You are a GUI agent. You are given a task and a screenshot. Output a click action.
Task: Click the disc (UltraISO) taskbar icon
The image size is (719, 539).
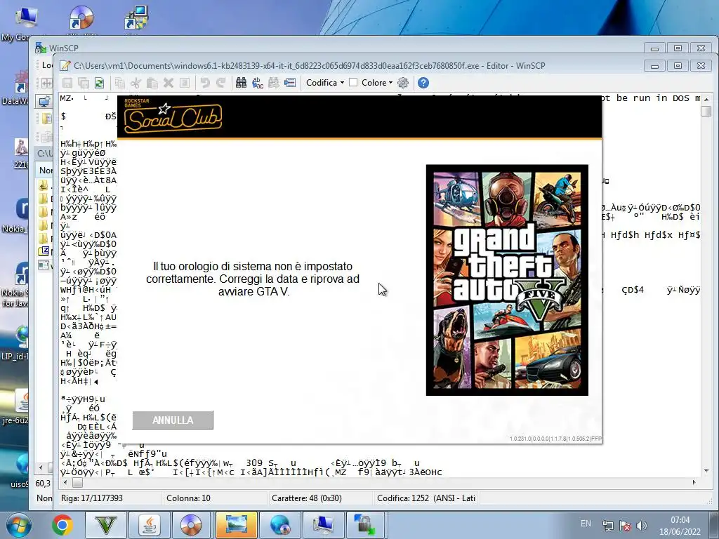(192, 525)
